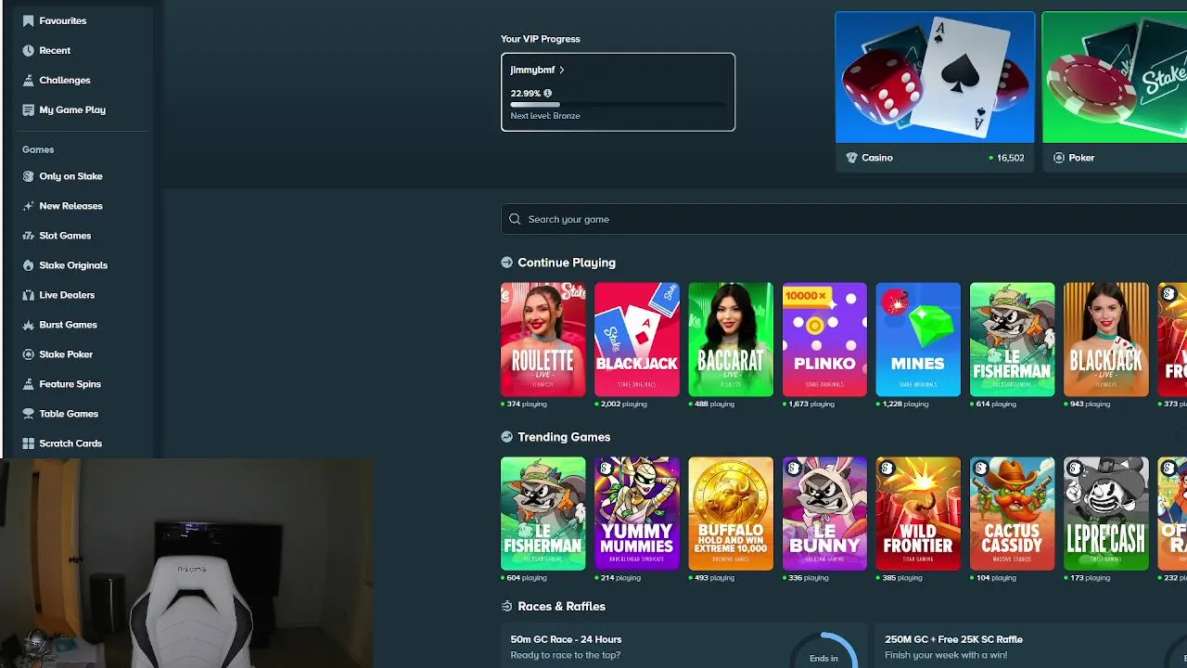Launch Buffalo Hold and Win game
The height and width of the screenshot is (668, 1187).
click(x=731, y=513)
